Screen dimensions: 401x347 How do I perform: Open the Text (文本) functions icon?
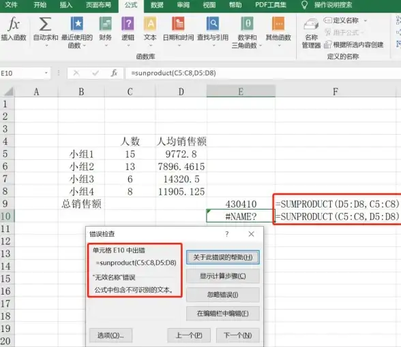[150, 24]
